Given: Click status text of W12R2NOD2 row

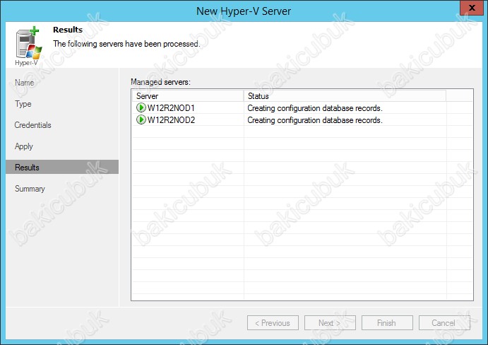Looking at the screenshot, I should click(x=315, y=120).
